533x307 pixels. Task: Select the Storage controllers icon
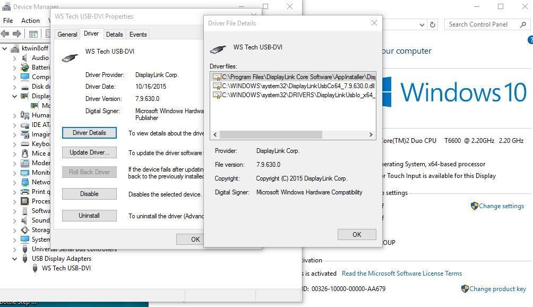coord(25,230)
